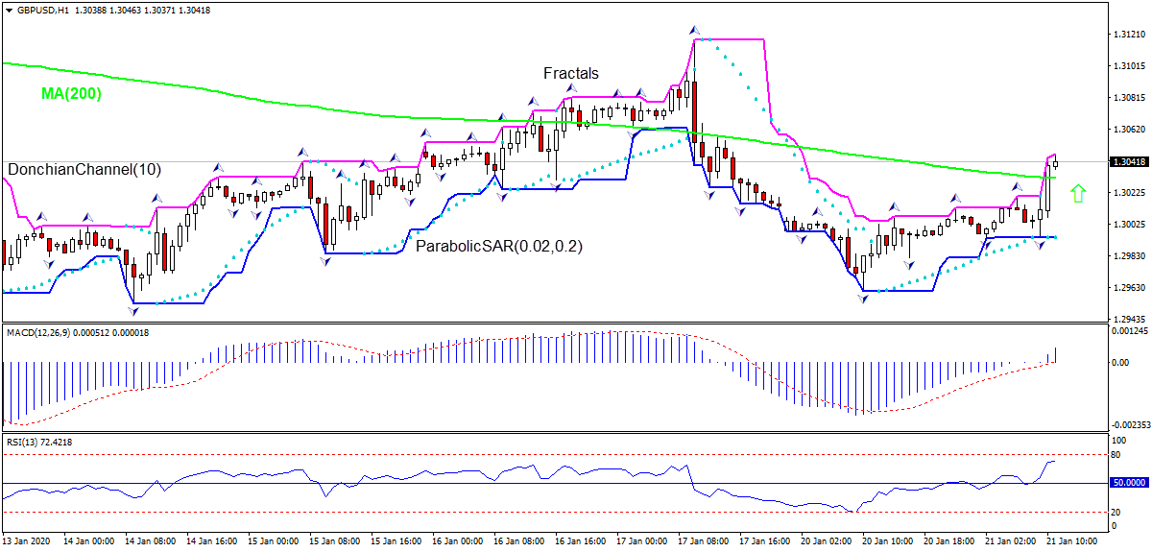1152x552 pixels.
Task: Click the fractal arrow below the 14 Jan low
Action: coord(132,310)
